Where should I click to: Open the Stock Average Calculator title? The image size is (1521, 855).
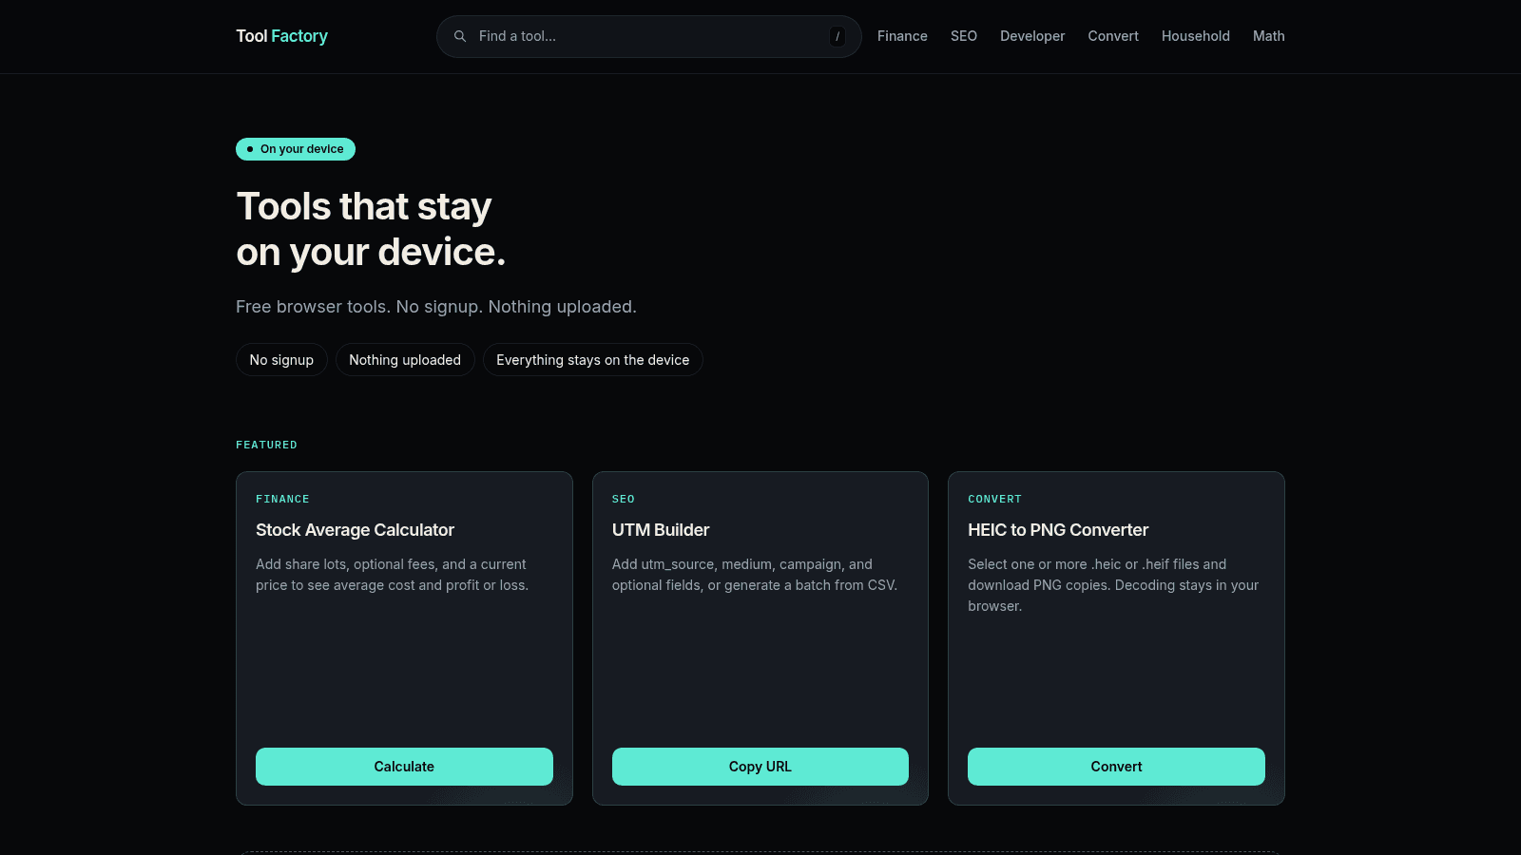pyautogui.click(x=355, y=530)
